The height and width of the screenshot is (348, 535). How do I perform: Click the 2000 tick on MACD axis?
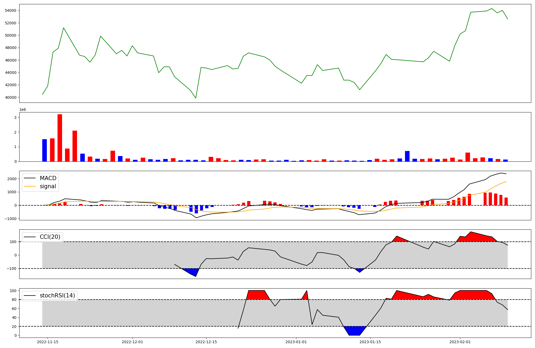12,179
